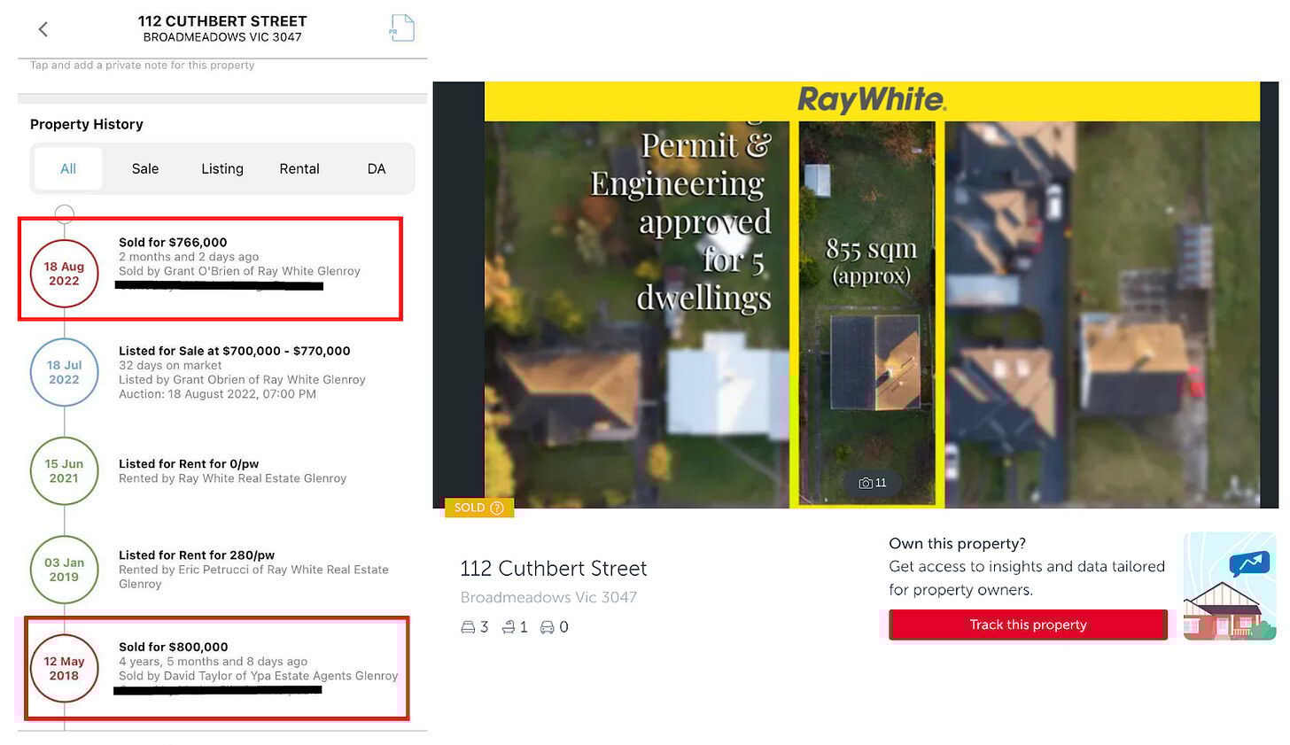The image size is (1290, 745).
Task: Click the Sold for $766,000 entry
Action: coord(173,242)
